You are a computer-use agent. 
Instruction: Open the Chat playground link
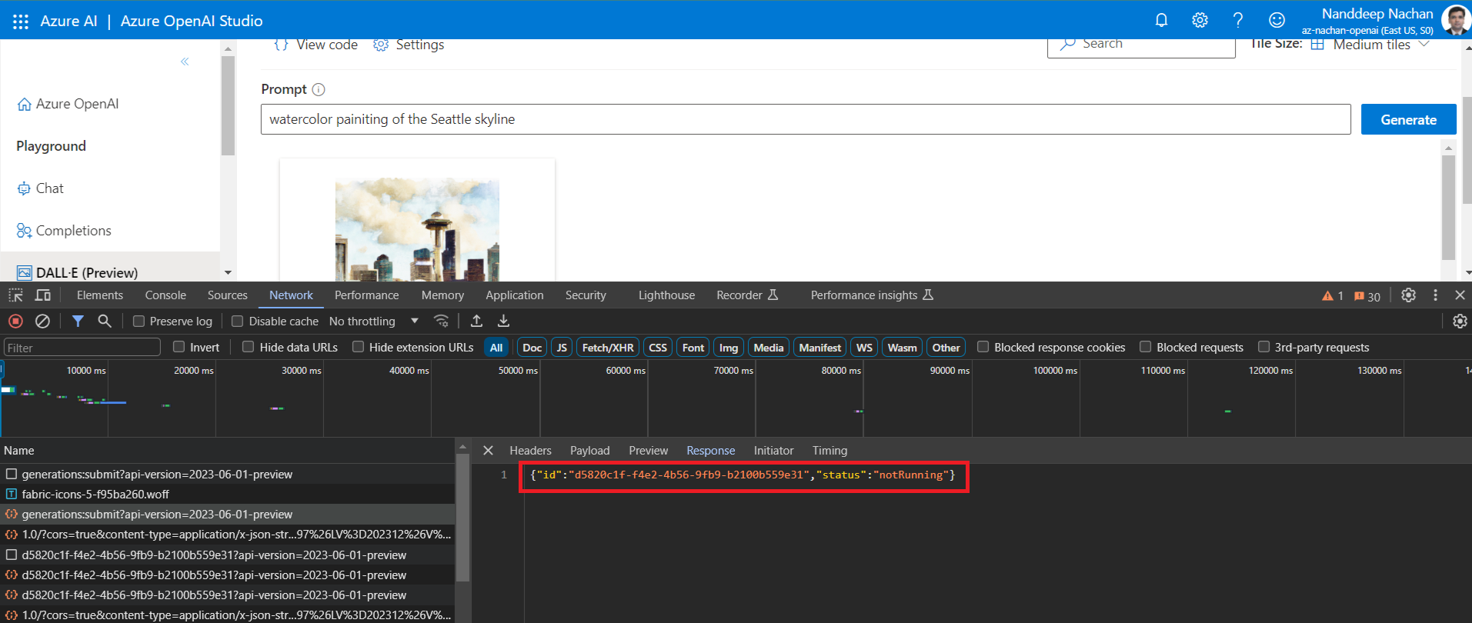click(49, 188)
